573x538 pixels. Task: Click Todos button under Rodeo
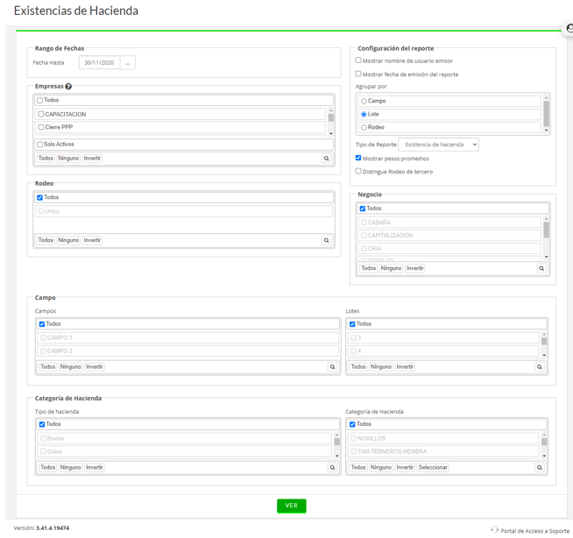click(x=46, y=240)
